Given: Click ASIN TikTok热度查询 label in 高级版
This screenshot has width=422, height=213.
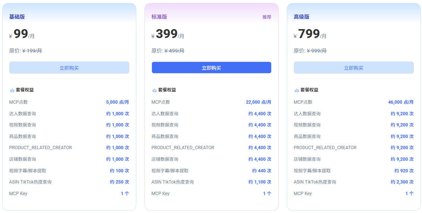Looking at the screenshot, I should pyautogui.click(x=315, y=182).
